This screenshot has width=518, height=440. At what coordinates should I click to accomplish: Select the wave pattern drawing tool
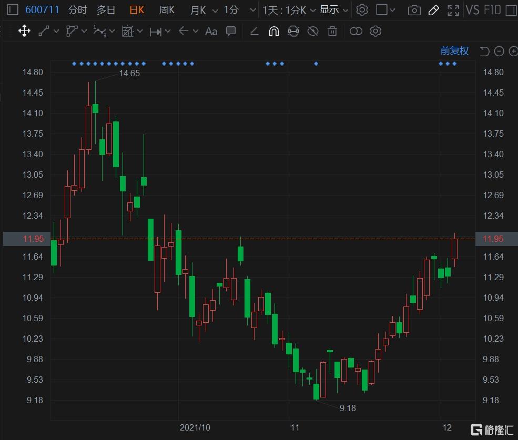click(x=99, y=31)
